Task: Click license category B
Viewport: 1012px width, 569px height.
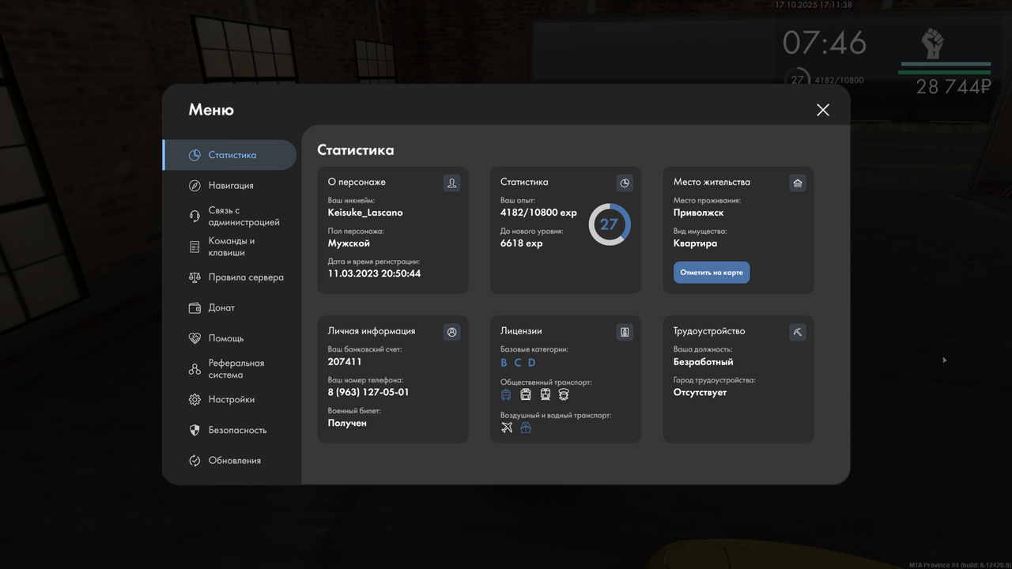Action: (504, 363)
